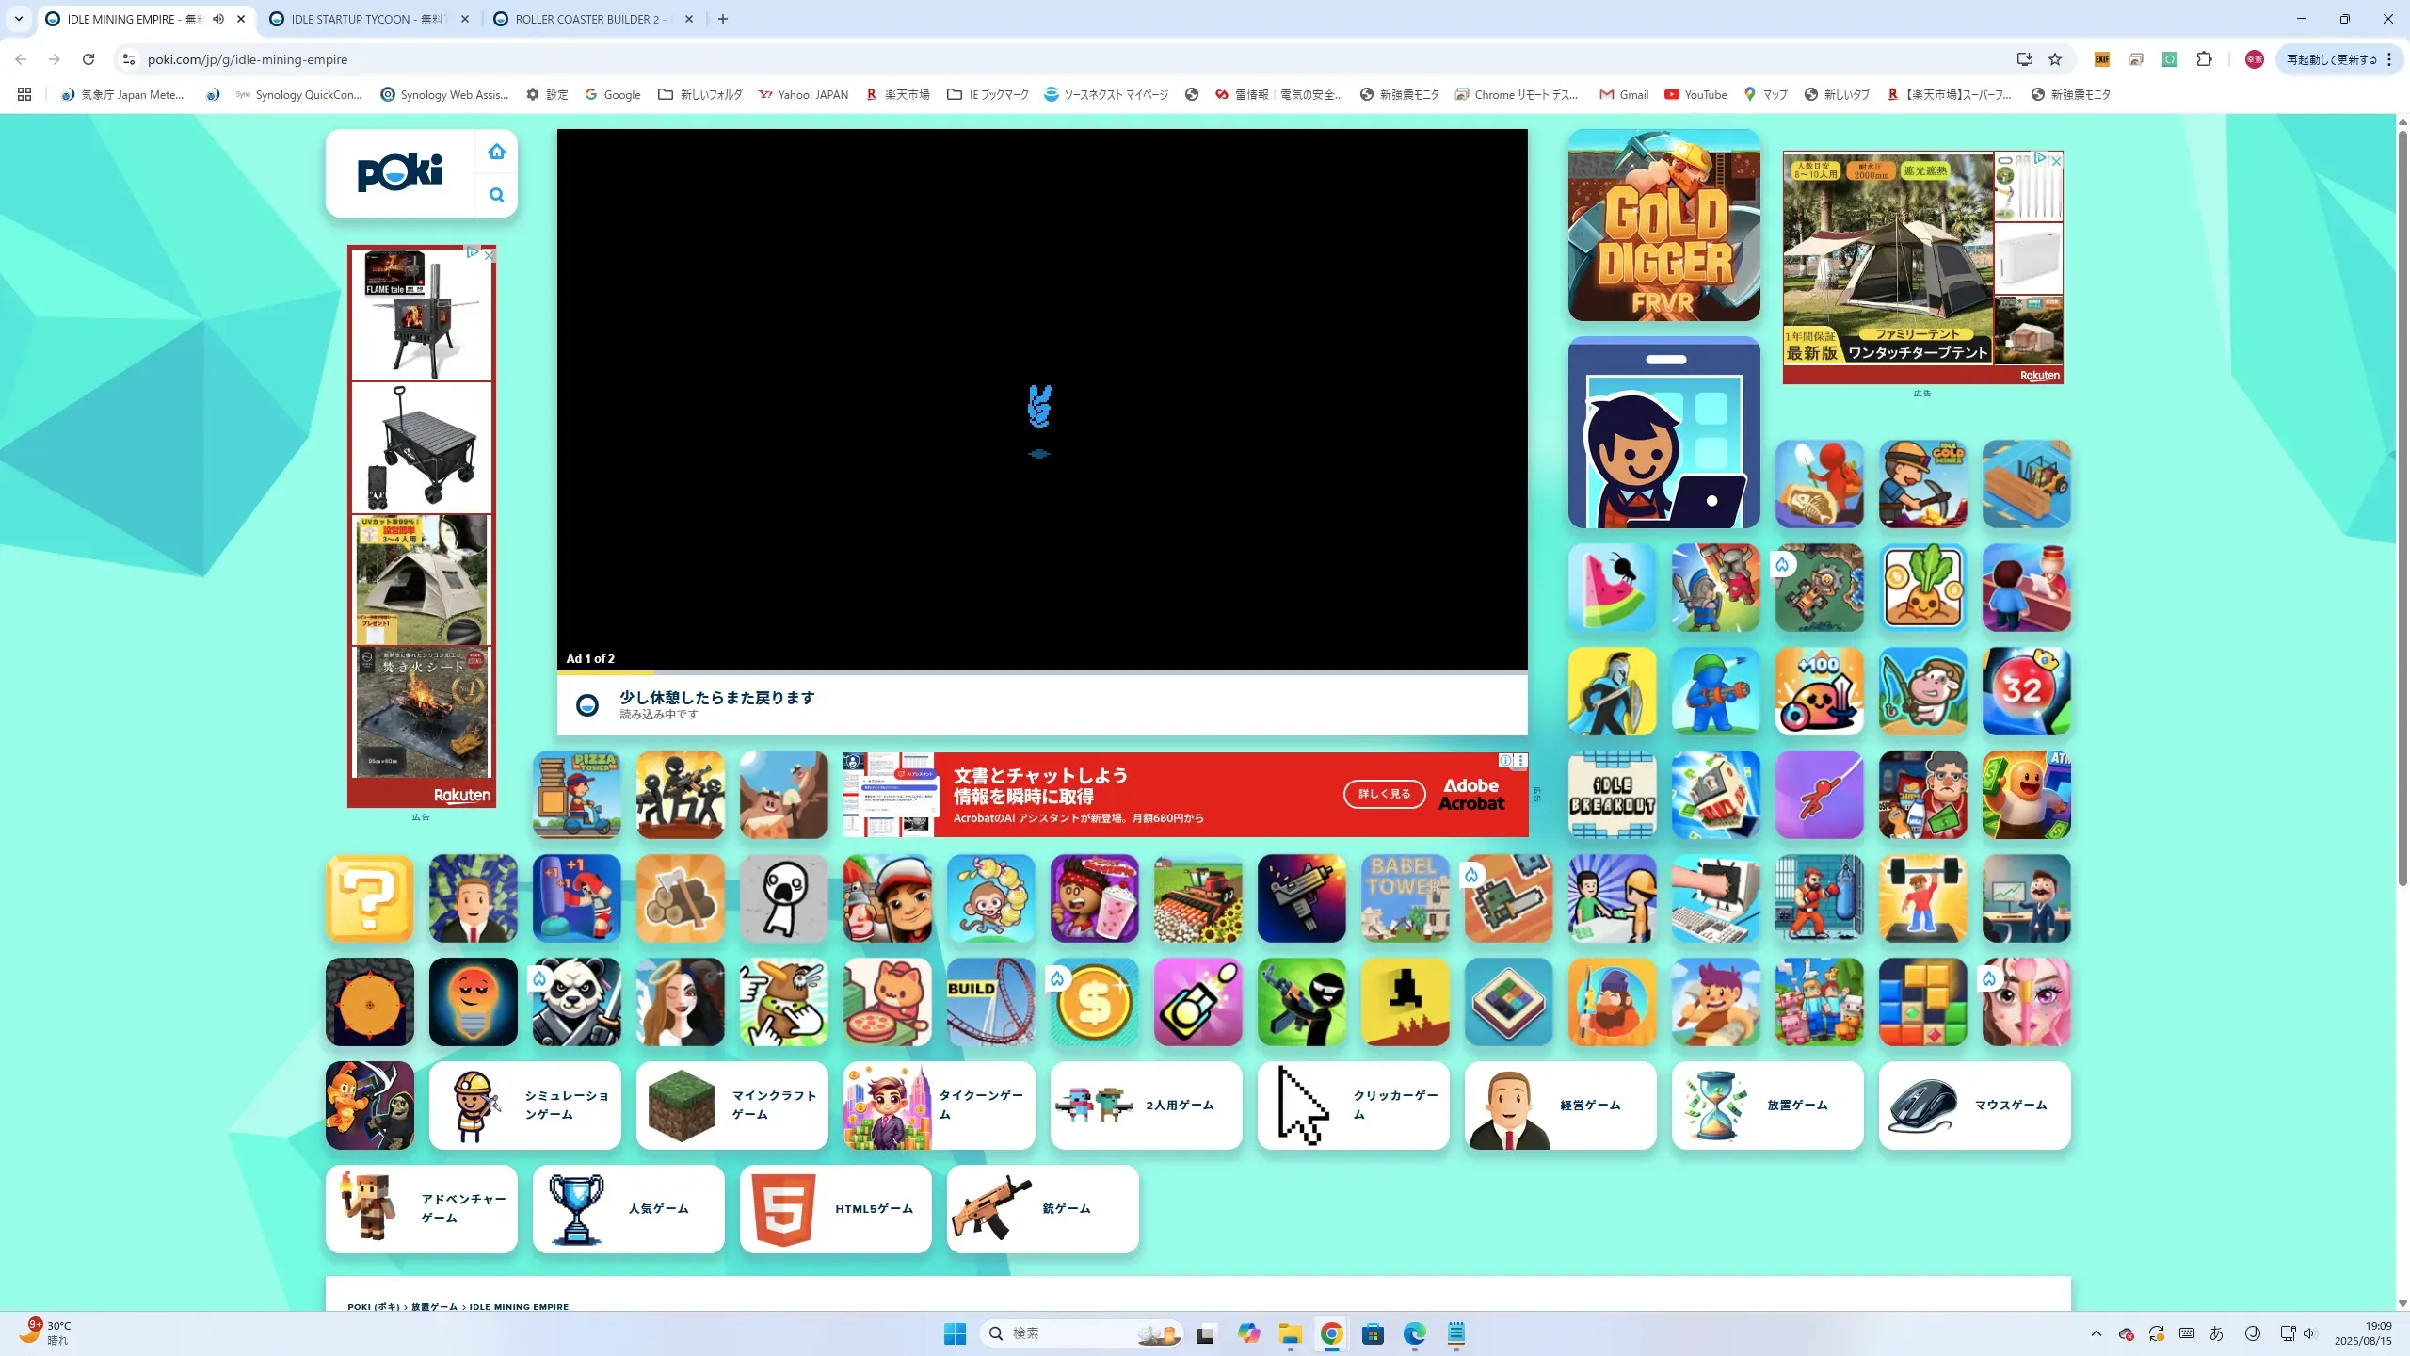Click the Poki home icon

(497, 152)
